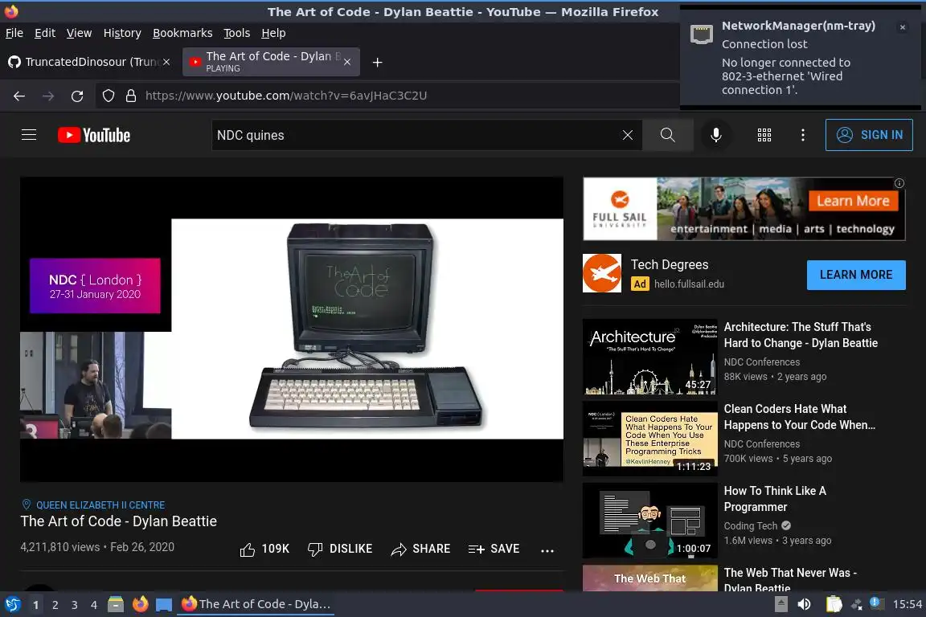Open the YouTube guide hamburger menu
Screen dimensions: 926x617
[29, 135]
